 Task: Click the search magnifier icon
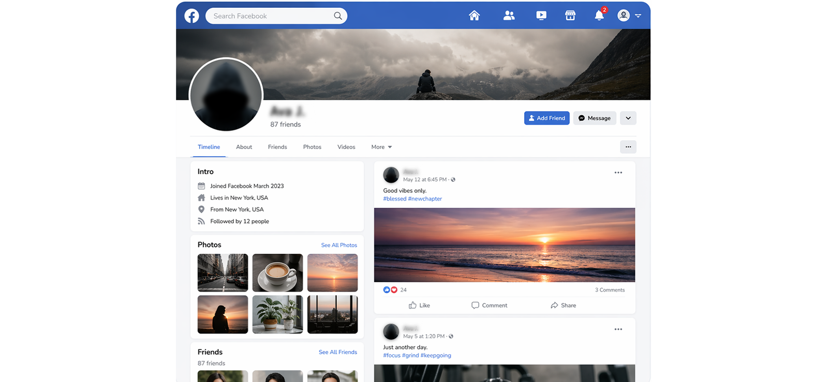tap(338, 16)
